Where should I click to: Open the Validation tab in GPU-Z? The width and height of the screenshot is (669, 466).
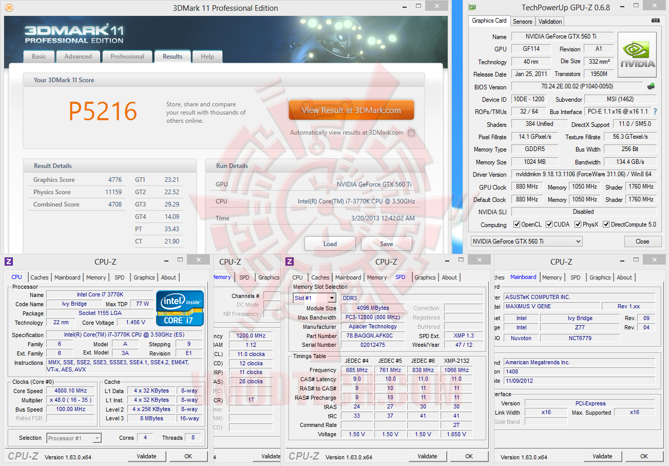(550, 22)
